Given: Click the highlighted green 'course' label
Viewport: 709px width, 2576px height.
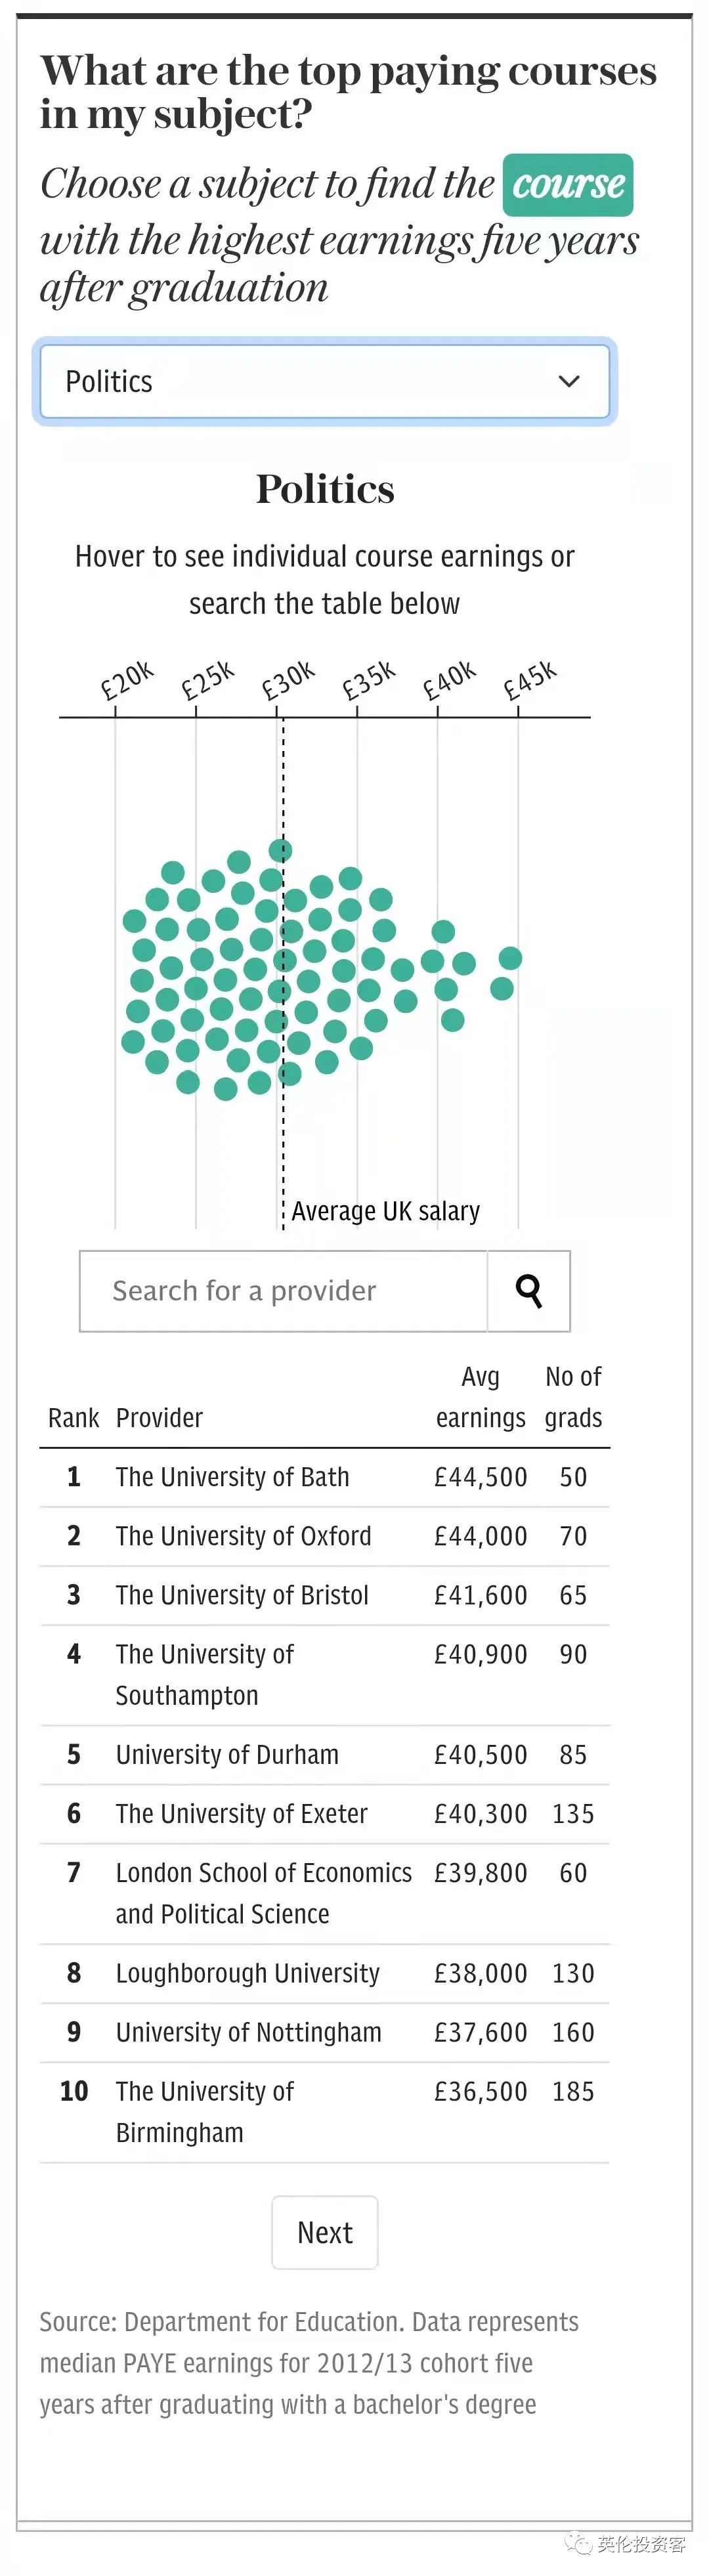Looking at the screenshot, I should 568,185.
